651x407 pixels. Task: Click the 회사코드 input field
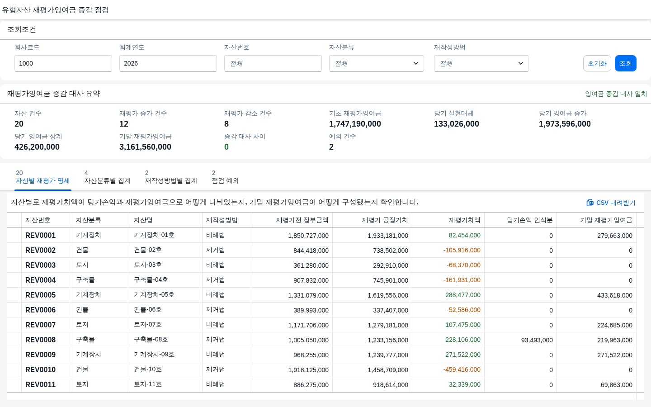(63, 63)
